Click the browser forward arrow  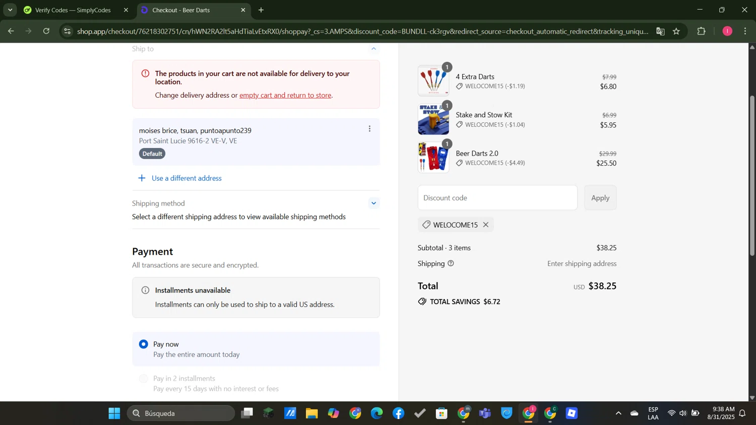(x=28, y=31)
